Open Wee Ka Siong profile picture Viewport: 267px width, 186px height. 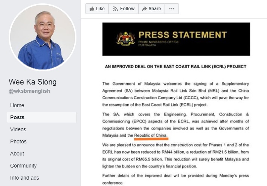pos(43,37)
